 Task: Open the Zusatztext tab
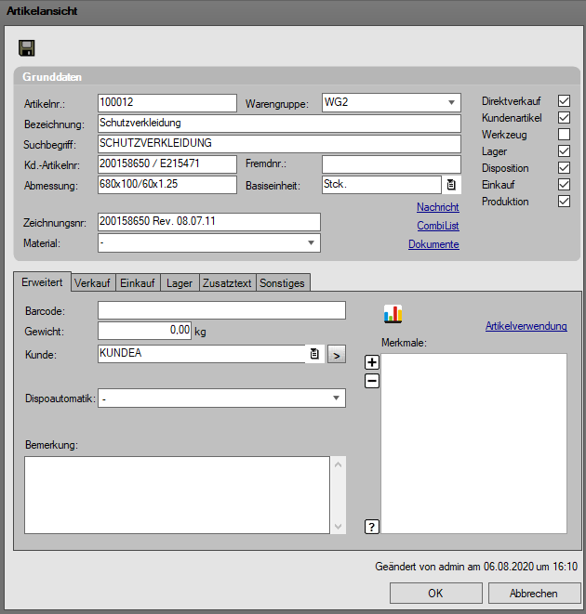227,282
